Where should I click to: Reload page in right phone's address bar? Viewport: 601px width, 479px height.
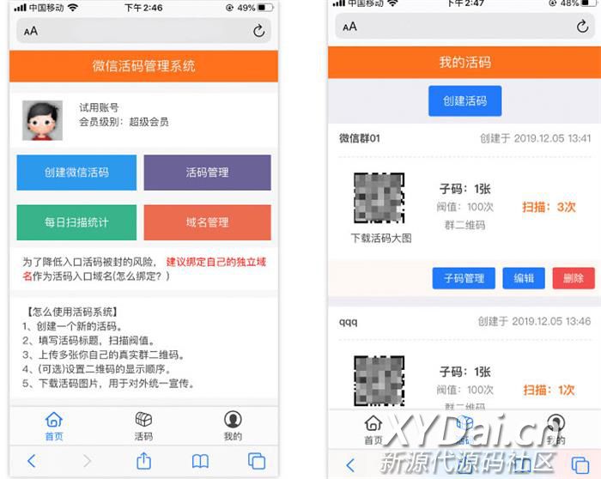coord(582,26)
